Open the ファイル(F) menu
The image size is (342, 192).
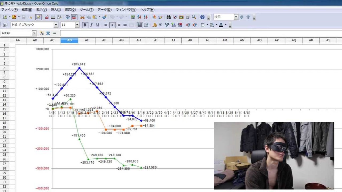tap(9, 10)
